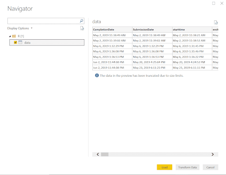Click SubmissionDate cell May 20, 2019 4:25:04 PM
The image size is (226, 175).
coord(152,62)
